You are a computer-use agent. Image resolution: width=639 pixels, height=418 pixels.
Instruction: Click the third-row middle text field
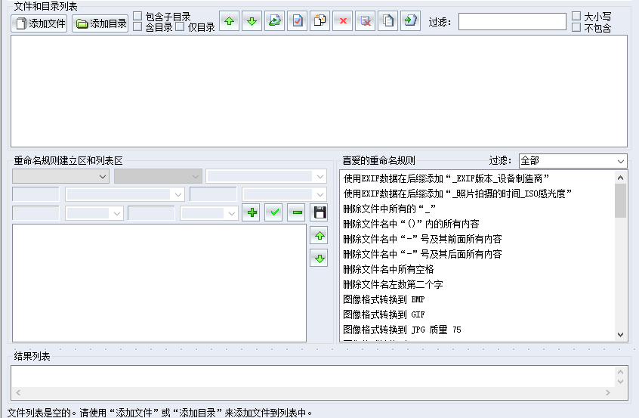point(151,213)
